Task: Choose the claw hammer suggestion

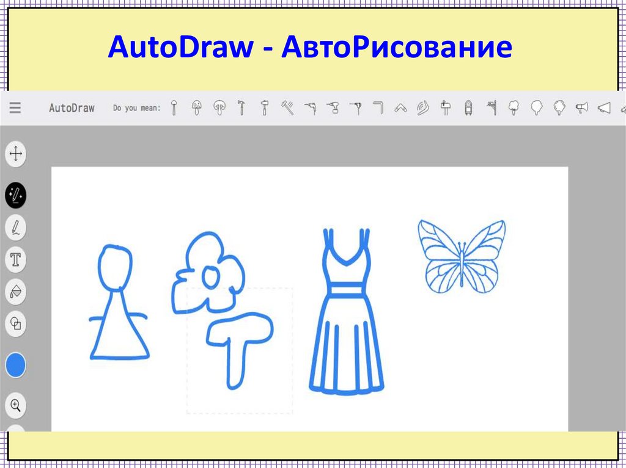Action: coord(241,108)
